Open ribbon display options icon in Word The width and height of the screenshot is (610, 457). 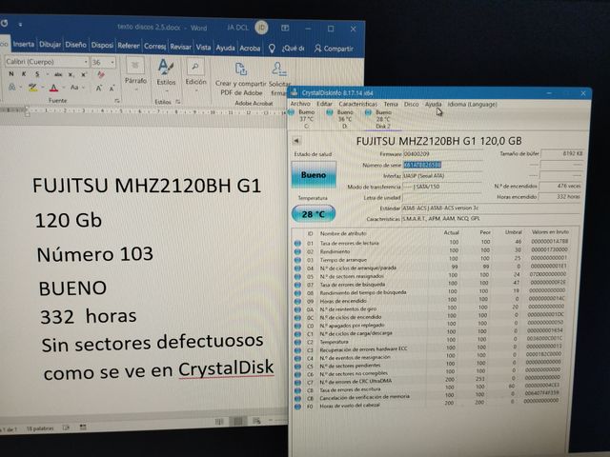(x=285, y=28)
